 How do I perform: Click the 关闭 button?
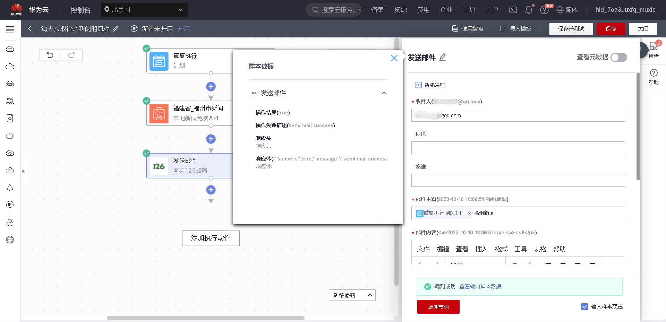(643, 29)
